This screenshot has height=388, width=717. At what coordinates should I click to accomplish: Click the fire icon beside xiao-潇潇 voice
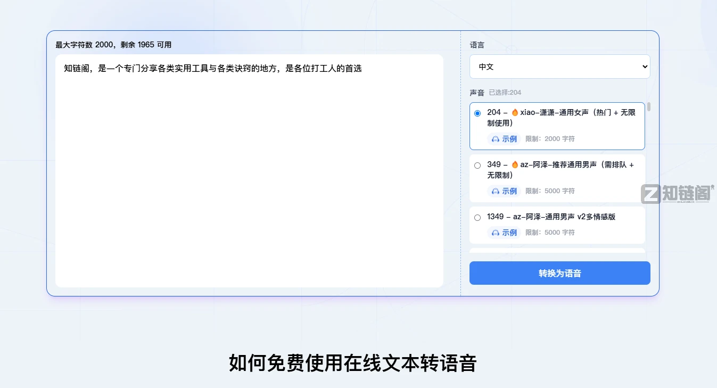[515, 112]
